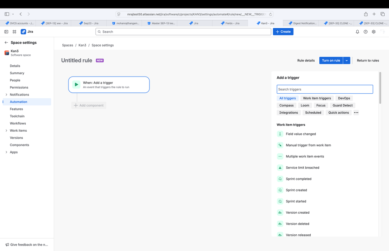Show more trigger categories with ellipsis
Image resolution: width=389 pixels, height=251 pixels.
point(356,113)
